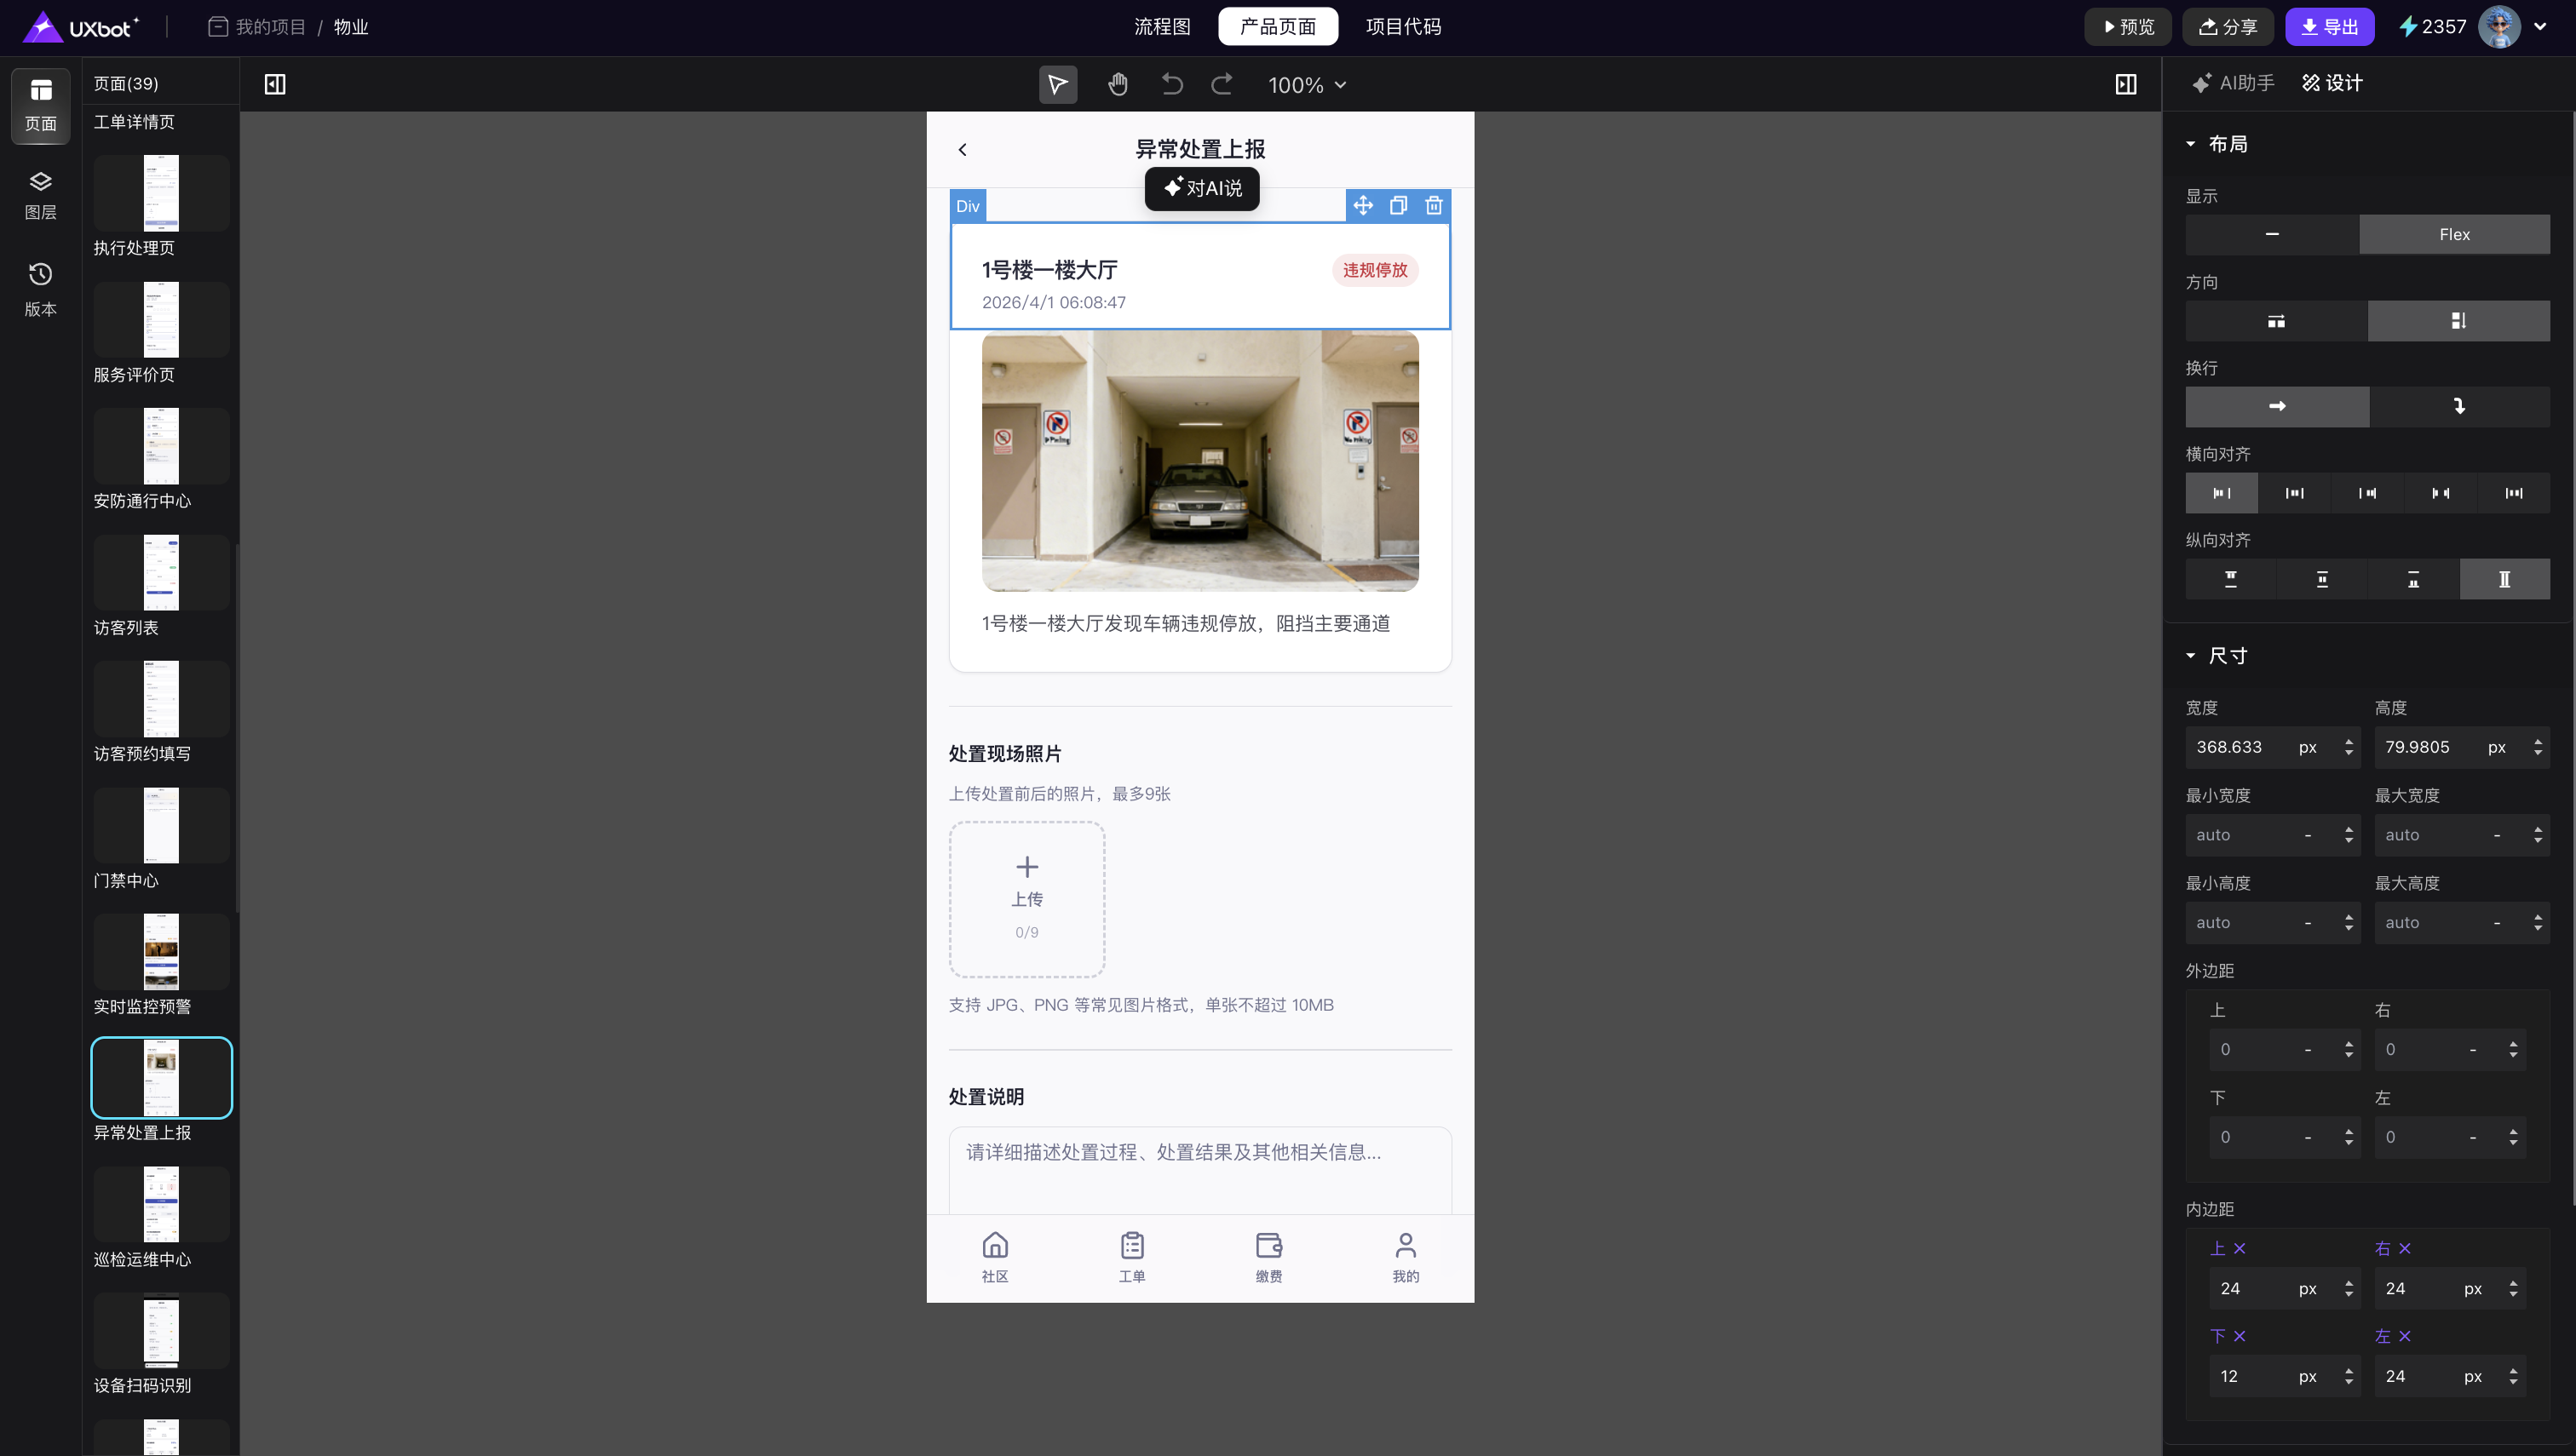The image size is (2576, 1456).
Task: Set display mode to Flex
Action: pyautogui.click(x=2454, y=234)
